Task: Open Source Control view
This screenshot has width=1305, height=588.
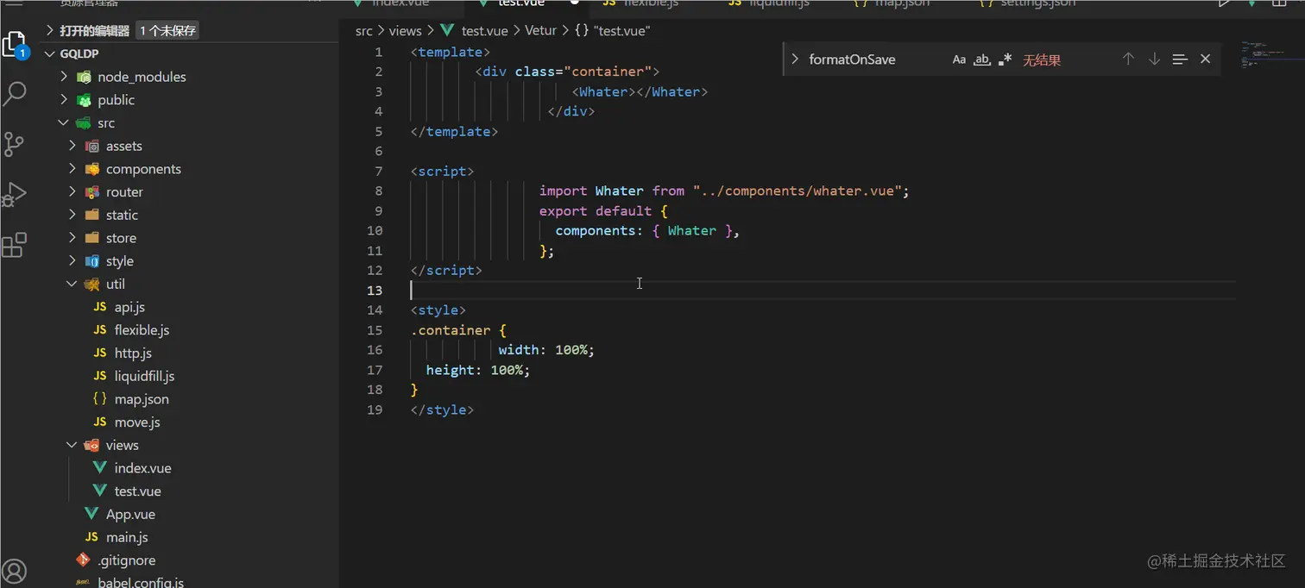Action: [x=14, y=144]
